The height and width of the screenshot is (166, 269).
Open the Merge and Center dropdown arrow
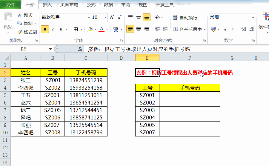point(204,29)
